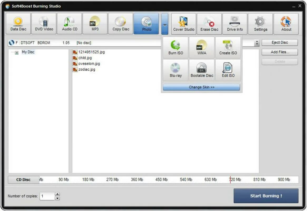
Task: Click the 900 Mb mark on capacity bar
Action: tap(284, 180)
